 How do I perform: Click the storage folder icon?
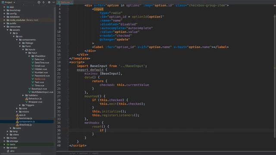tap(8, 141)
